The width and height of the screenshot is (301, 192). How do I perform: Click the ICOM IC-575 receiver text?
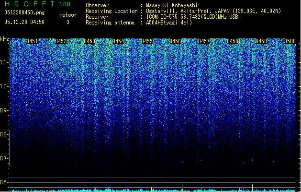(192, 17)
